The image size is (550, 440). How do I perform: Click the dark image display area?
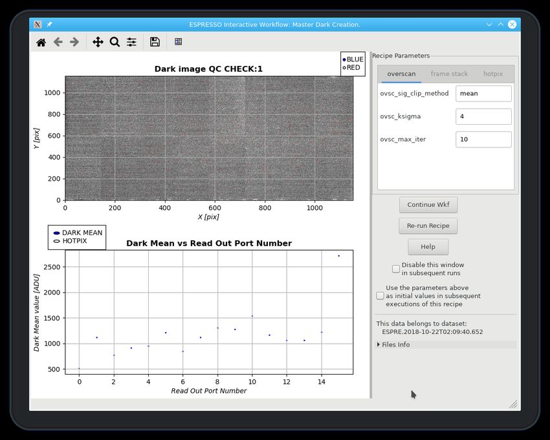[x=209, y=138]
